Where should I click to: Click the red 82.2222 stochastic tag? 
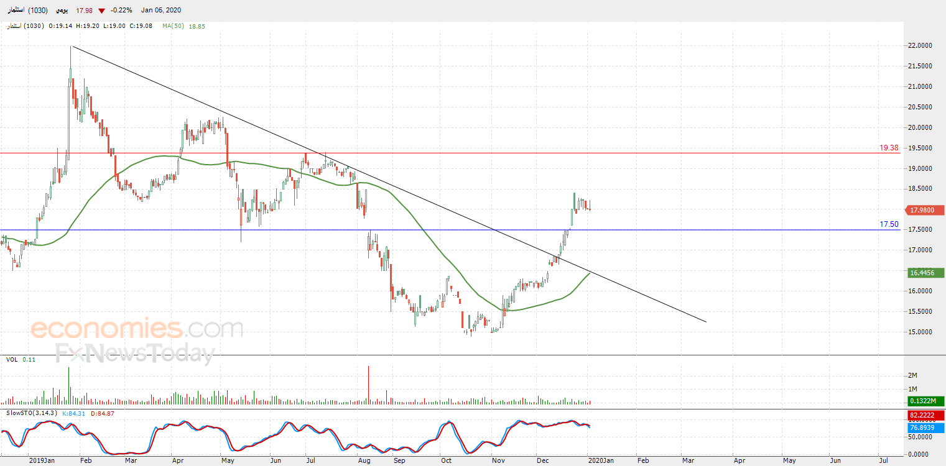tap(925, 415)
